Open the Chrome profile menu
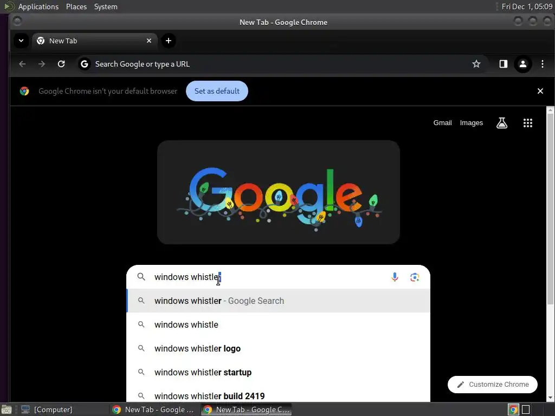The height and width of the screenshot is (416, 555). [x=523, y=64]
